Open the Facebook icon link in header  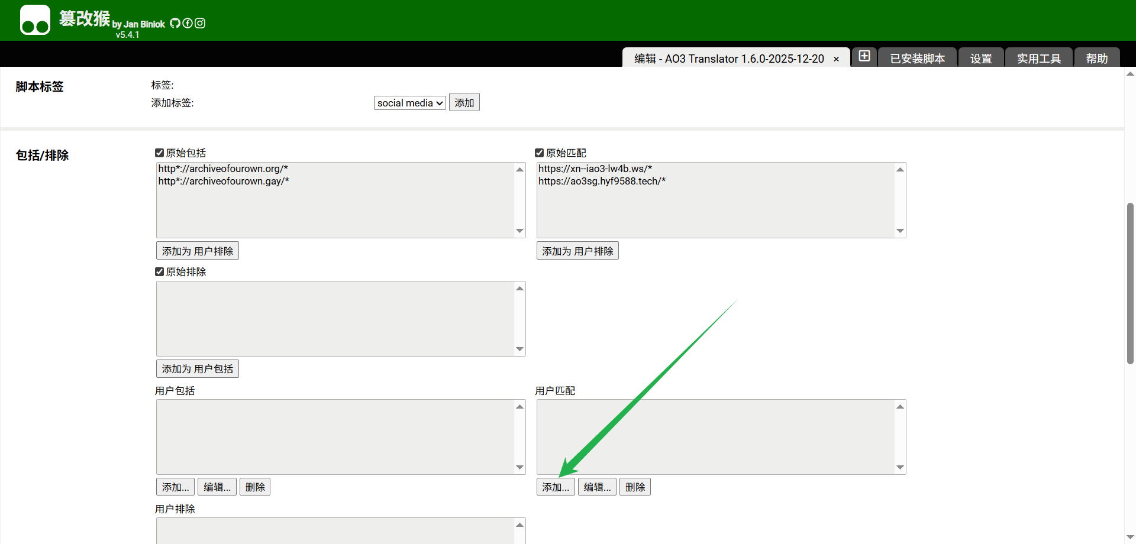point(188,23)
